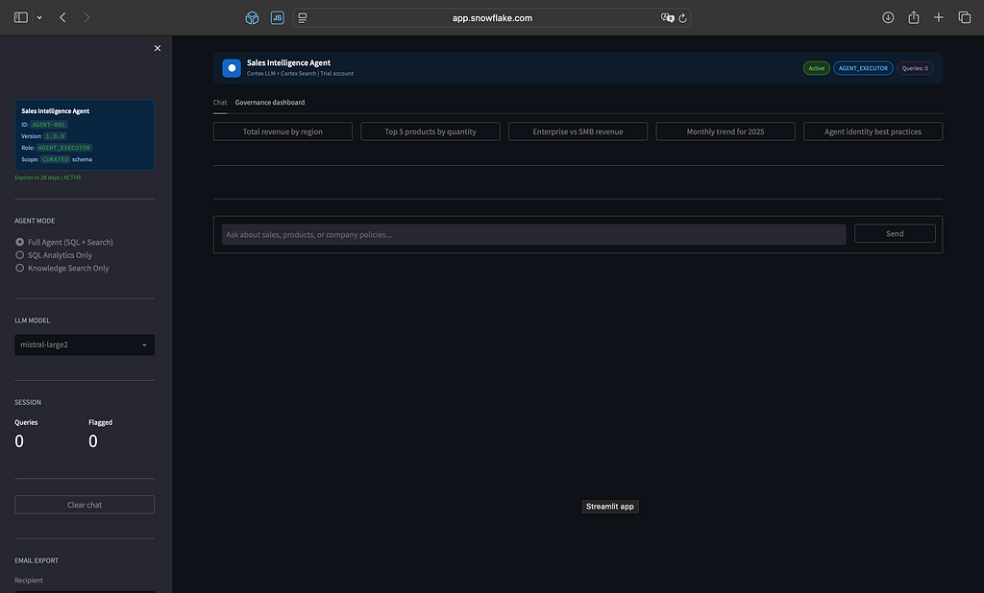The height and width of the screenshot is (593, 984).
Task: Open the sidebar options chevron in Safari toolbar
Action: pyautogui.click(x=39, y=17)
